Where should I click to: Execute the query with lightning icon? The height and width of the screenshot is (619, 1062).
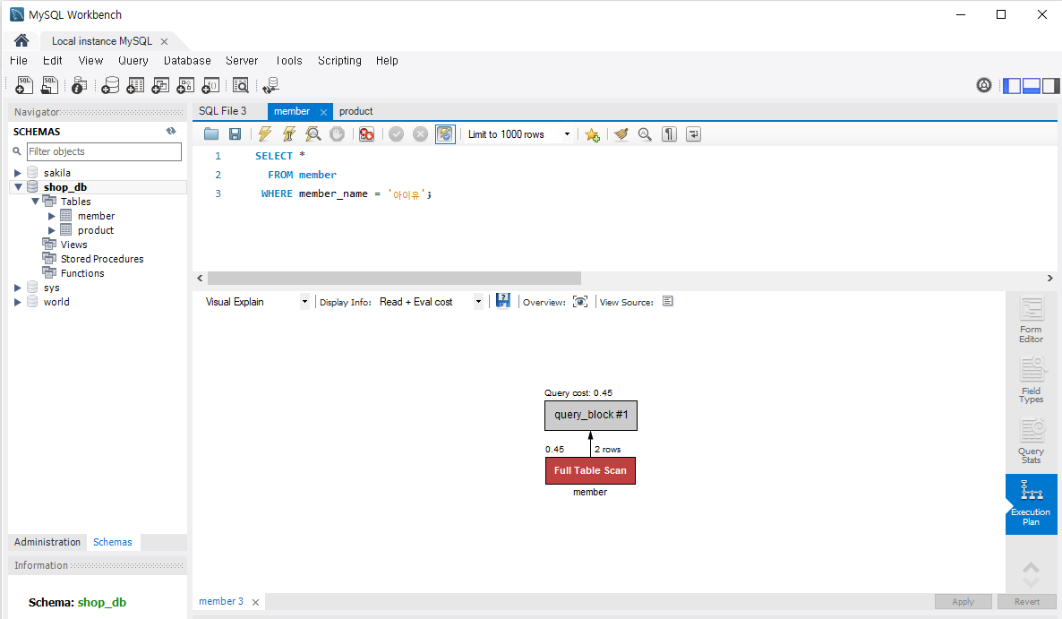click(x=265, y=134)
